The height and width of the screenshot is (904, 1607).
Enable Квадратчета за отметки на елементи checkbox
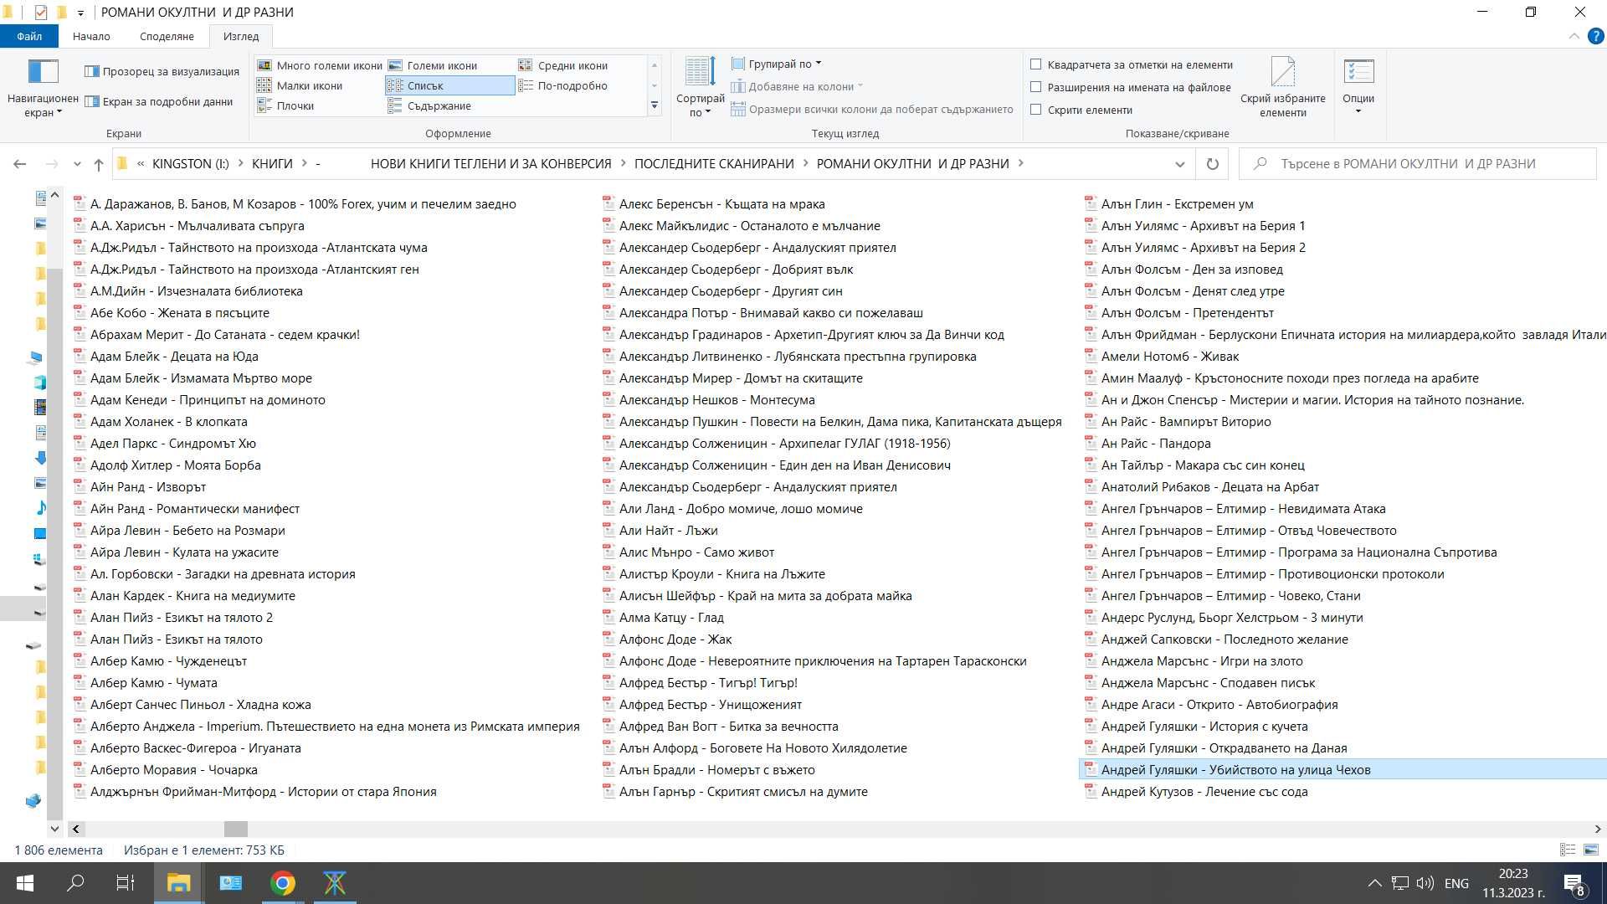pos(1036,64)
